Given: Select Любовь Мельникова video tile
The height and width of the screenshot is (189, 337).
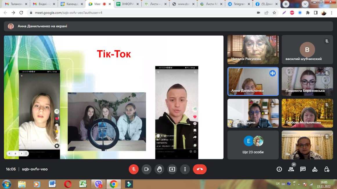Looking at the screenshot, I should point(307,113).
